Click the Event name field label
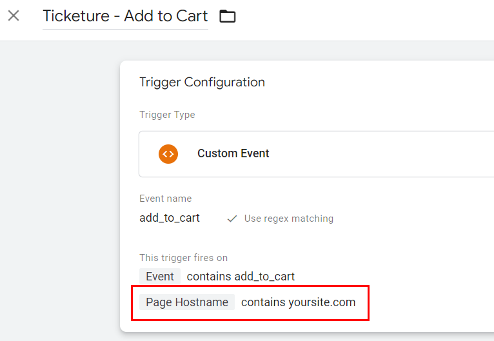 (x=165, y=199)
